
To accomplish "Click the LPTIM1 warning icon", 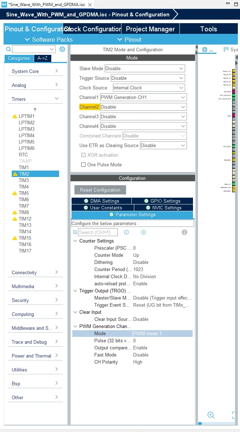I will (15, 116).
